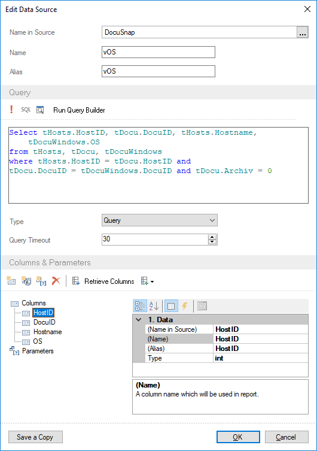
Task: Edit the (Alias) value HostID
Action: 261,349
